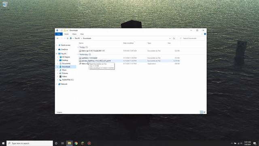Click icon of optifabric jar file
The height and width of the screenshot is (146, 259).
point(80,58)
